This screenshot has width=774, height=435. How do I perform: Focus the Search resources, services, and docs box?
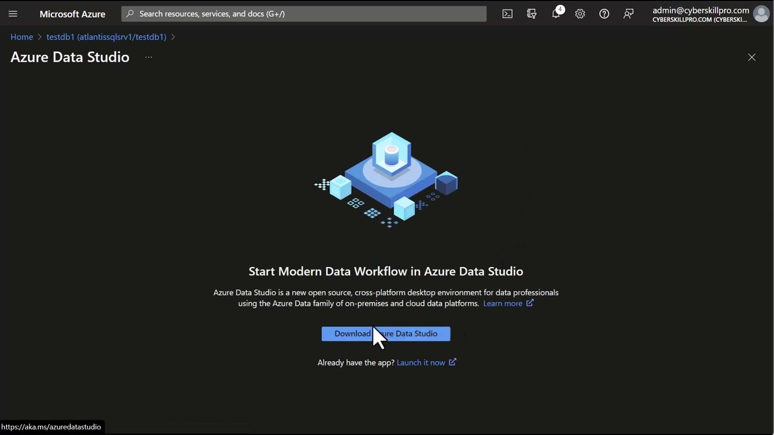pyautogui.click(x=304, y=14)
